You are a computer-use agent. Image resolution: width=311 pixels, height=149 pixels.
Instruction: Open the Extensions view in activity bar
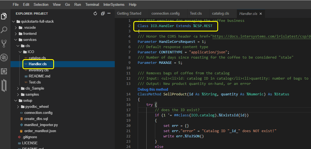point(4,71)
